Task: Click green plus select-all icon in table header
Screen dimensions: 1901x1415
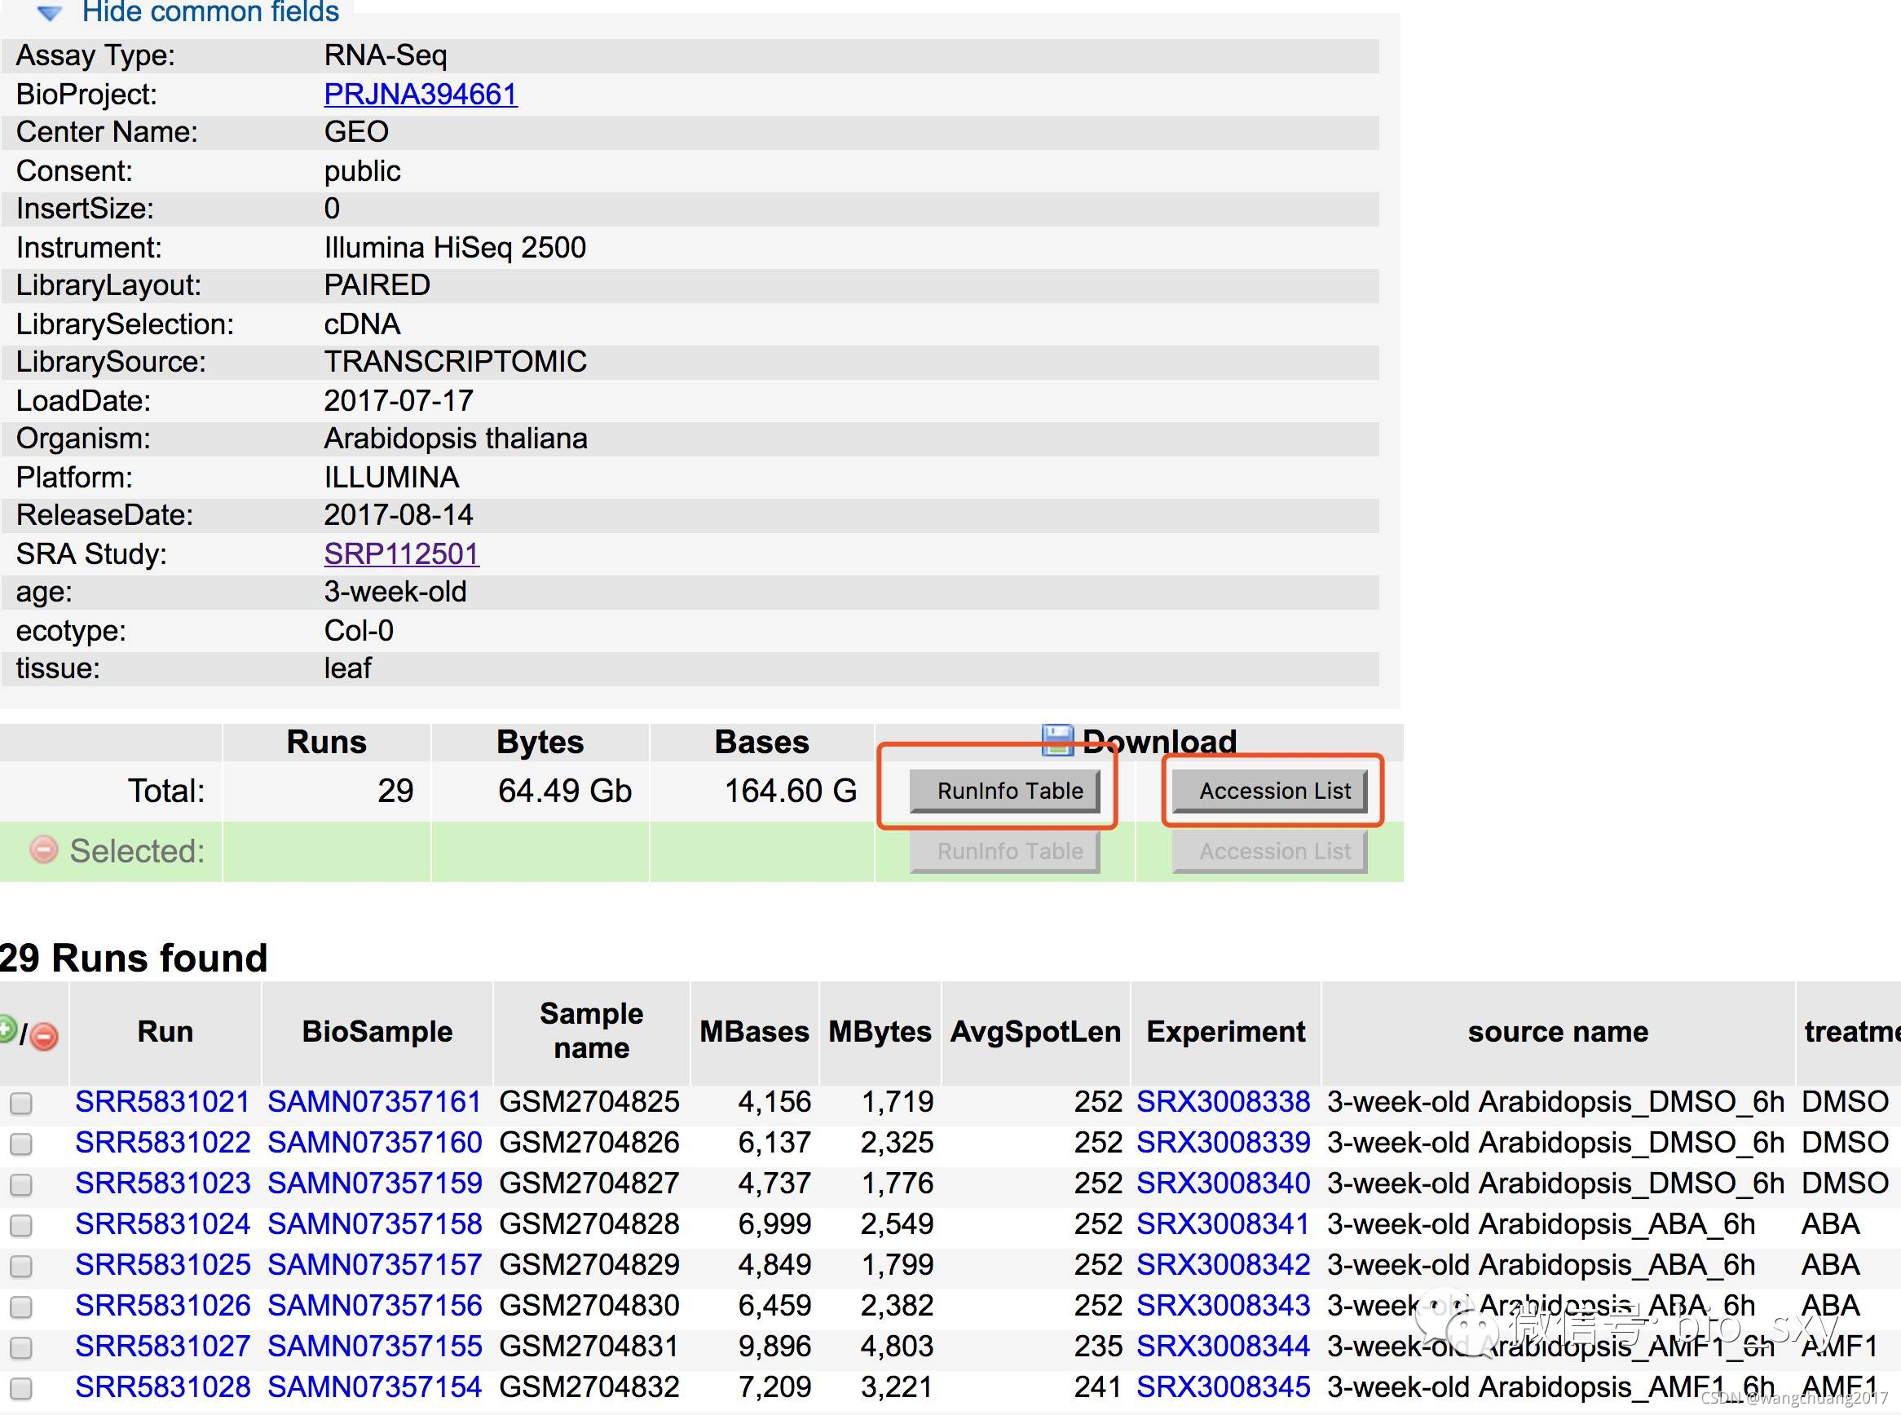Action: [6, 1029]
